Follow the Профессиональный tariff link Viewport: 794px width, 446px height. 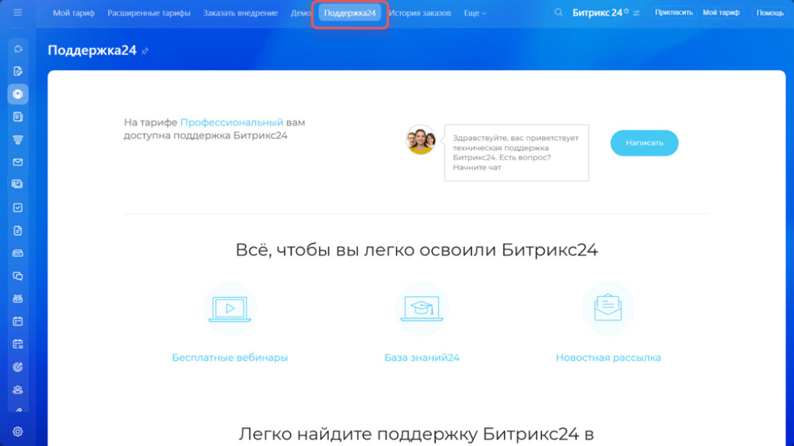pos(231,123)
